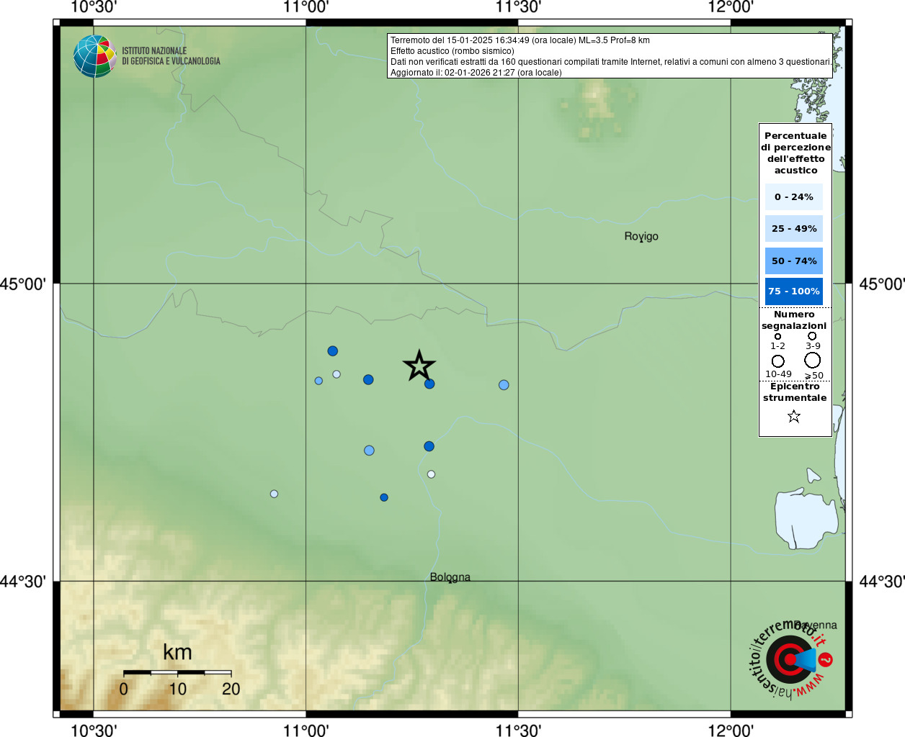Click the ≥50 reports circle in the legend
Screen dimensions: 905x737
(x=812, y=360)
